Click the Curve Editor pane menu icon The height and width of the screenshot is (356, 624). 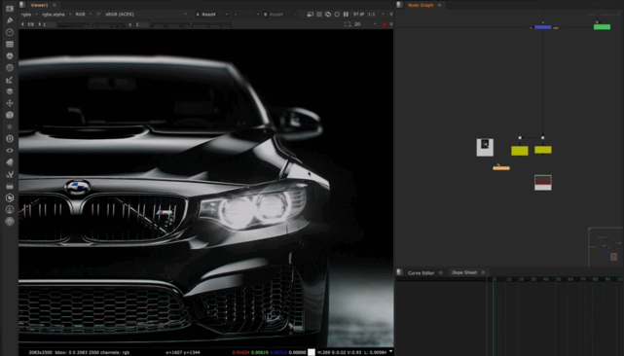point(399,272)
